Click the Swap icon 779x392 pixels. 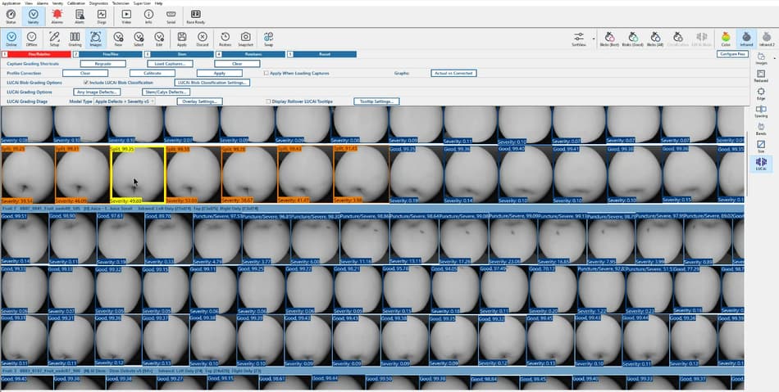tap(268, 38)
